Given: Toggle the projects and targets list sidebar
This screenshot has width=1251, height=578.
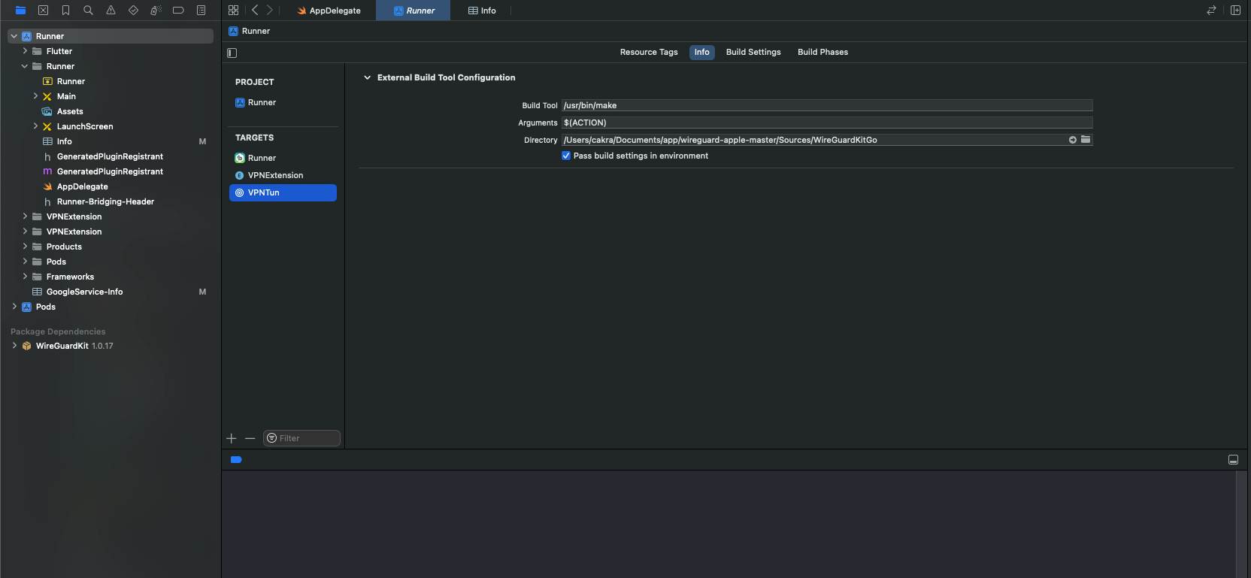Looking at the screenshot, I should coord(232,53).
